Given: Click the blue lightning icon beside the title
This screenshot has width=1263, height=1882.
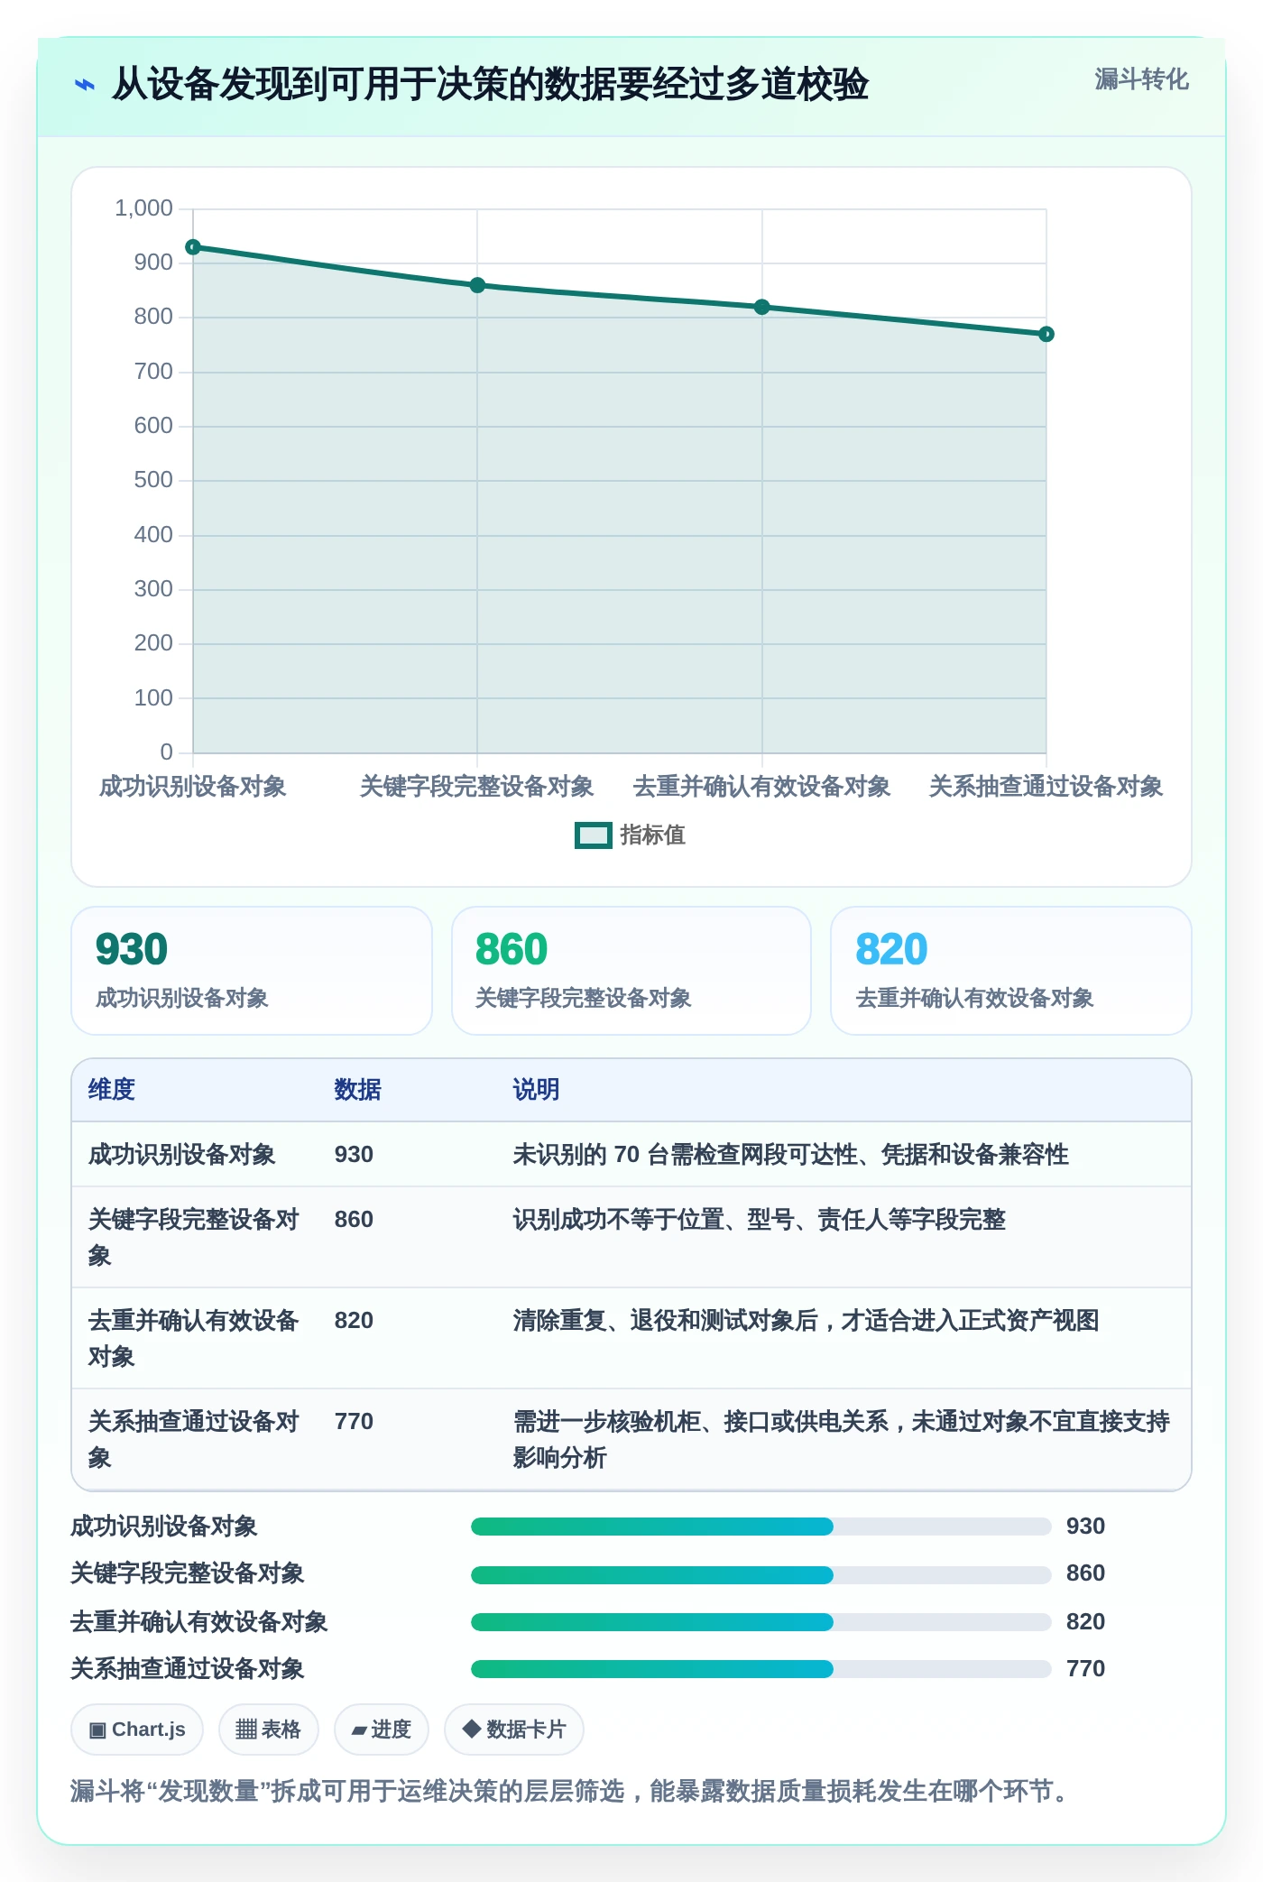Looking at the screenshot, I should tap(85, 85).
